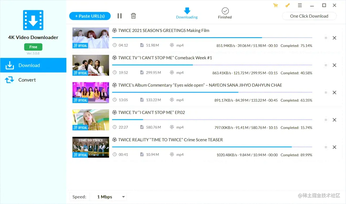346x204 pixels.
Task: Click the 4K Video Downloader app logo
Action: 33,20
